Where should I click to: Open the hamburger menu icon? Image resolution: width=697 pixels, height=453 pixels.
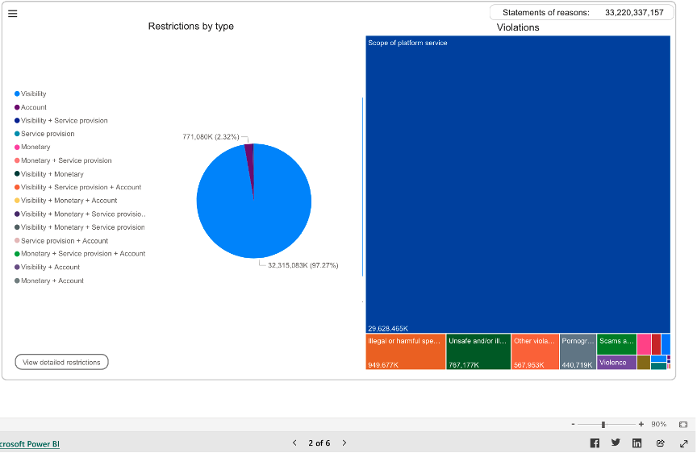(x=12, y=13)
